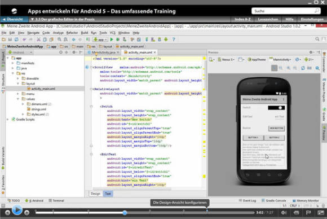Image resolution: width=327 pixels, height=219 pixels.
Task: Click the Save All toolbar icon
Action: 10,40
